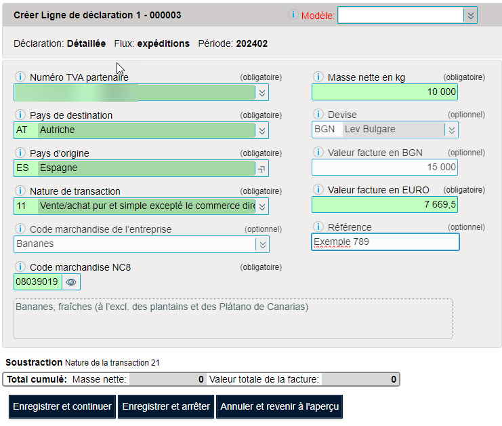Click eye icon next to NC8 code
This screenshot has width=502, height=426.
pyautogui.click(x=71, y=282)
